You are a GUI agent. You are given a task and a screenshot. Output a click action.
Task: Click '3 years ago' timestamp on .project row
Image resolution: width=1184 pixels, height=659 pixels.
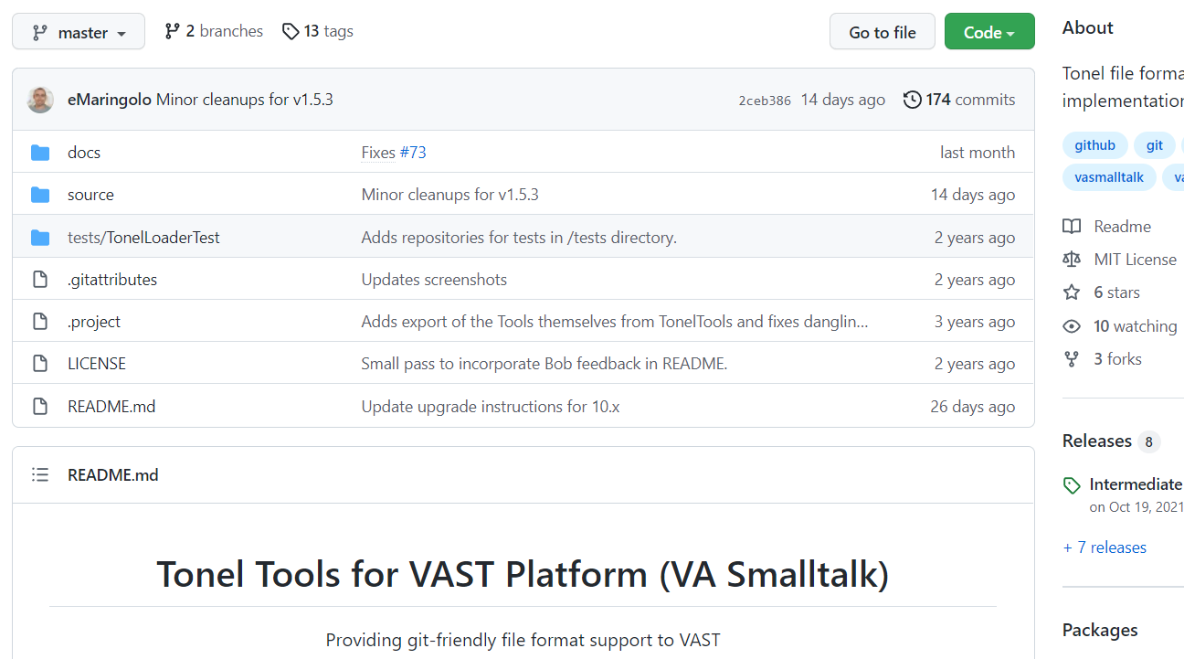pos(975,322)
